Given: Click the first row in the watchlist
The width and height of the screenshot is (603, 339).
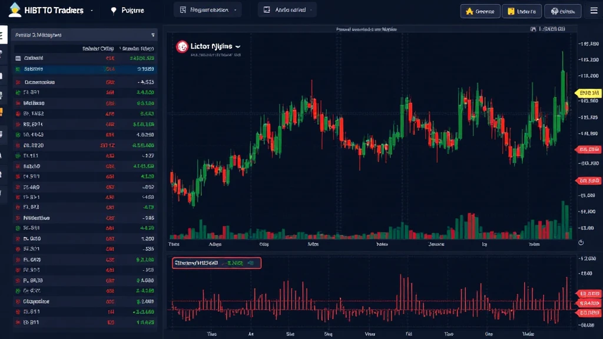Looking at the screenshot, I should tap(85, 58).
